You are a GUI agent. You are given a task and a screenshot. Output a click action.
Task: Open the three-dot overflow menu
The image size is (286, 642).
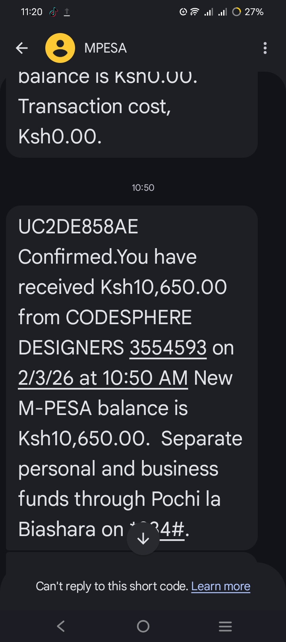tap(265, 48)
